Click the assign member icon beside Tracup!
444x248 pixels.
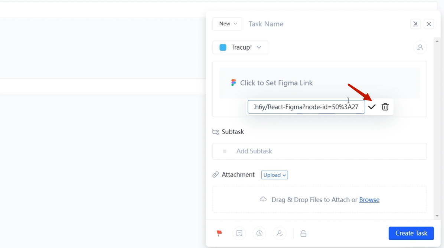coord(420,47)
